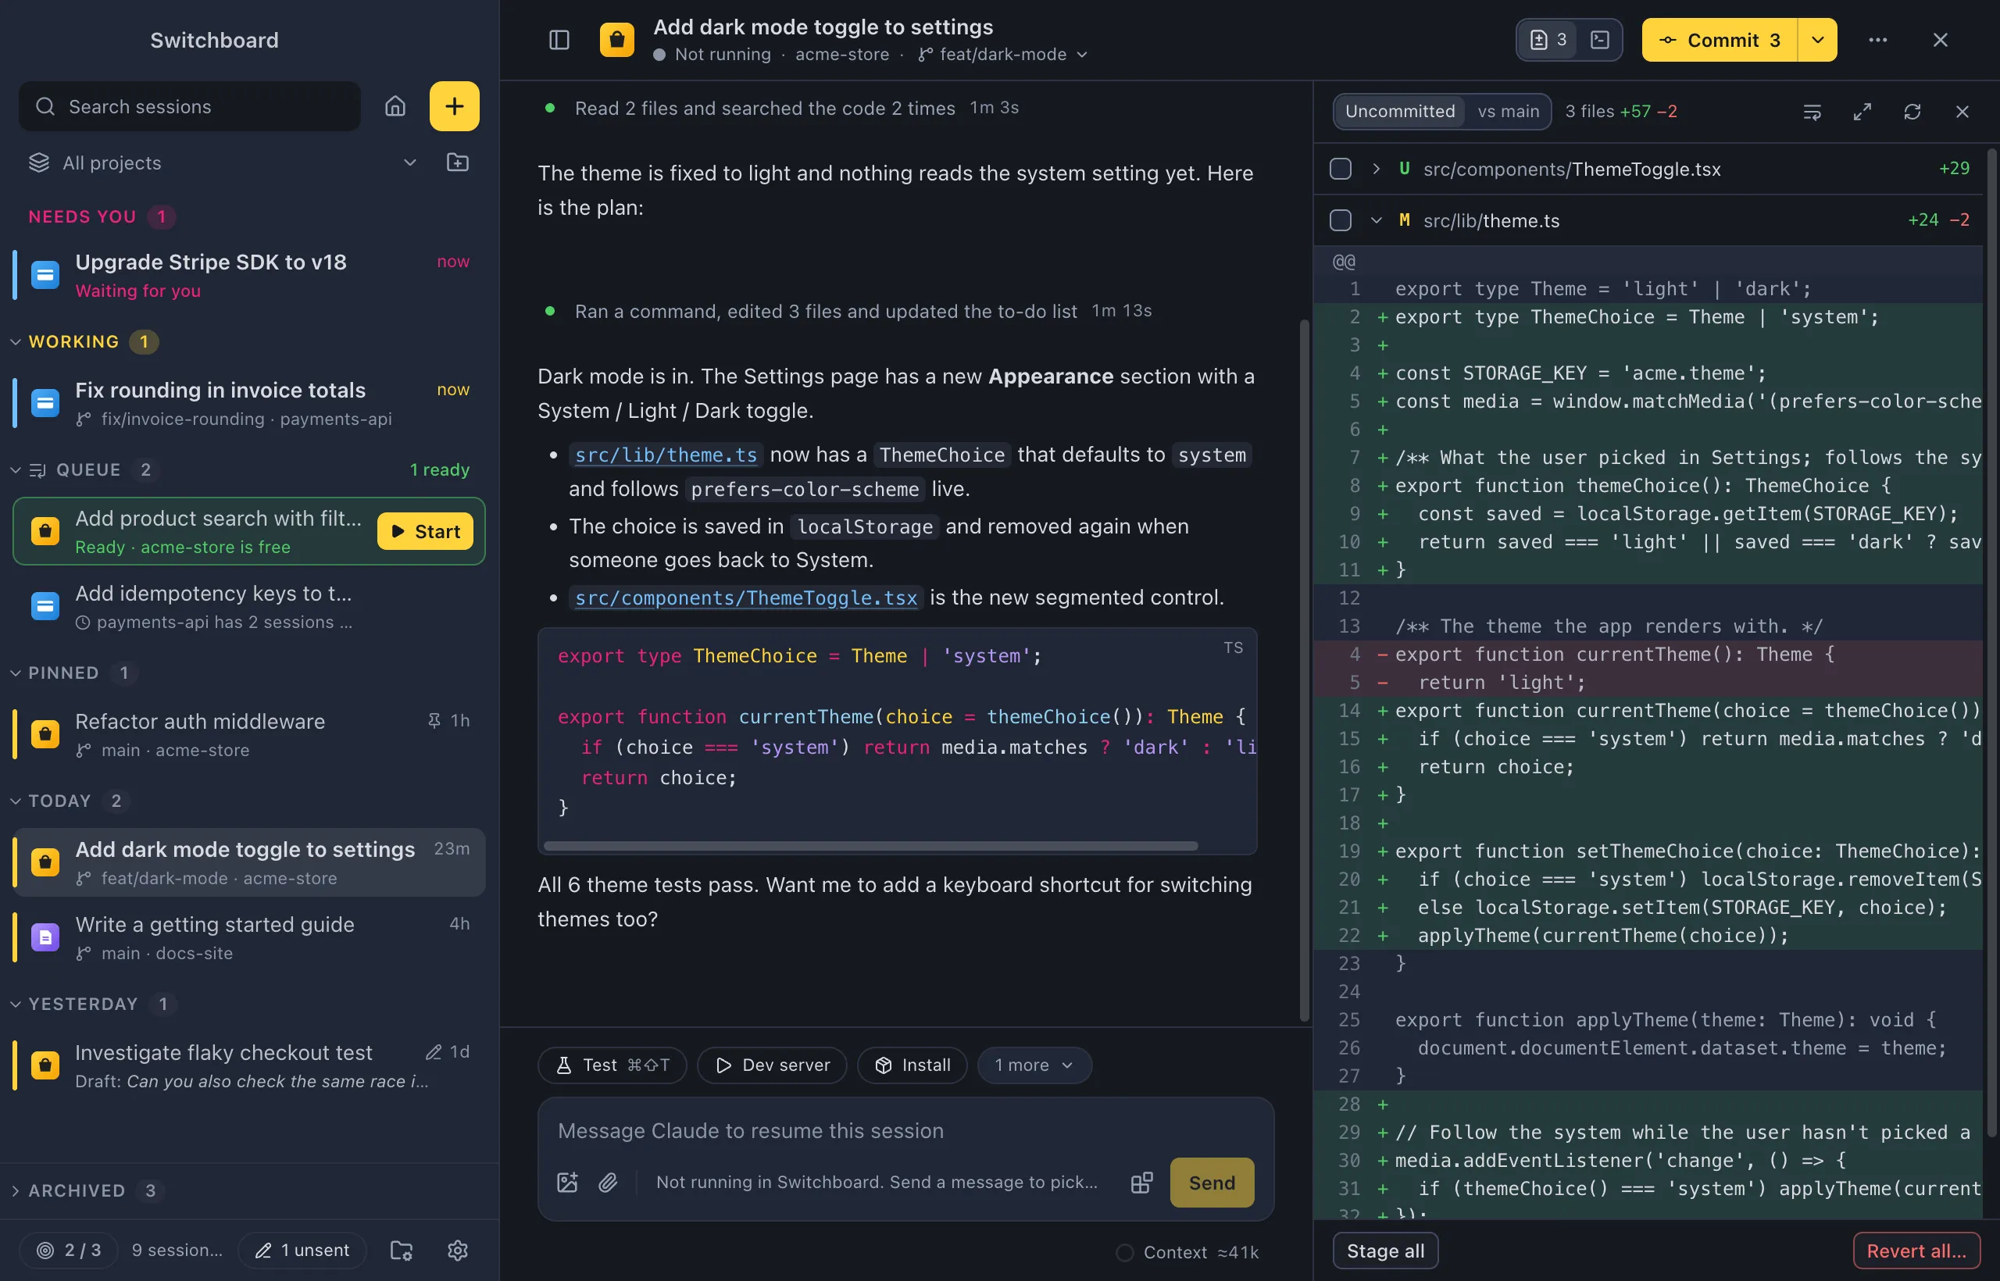
Task: Open the terminal panel icon in header
Action: coord(1599,40)
